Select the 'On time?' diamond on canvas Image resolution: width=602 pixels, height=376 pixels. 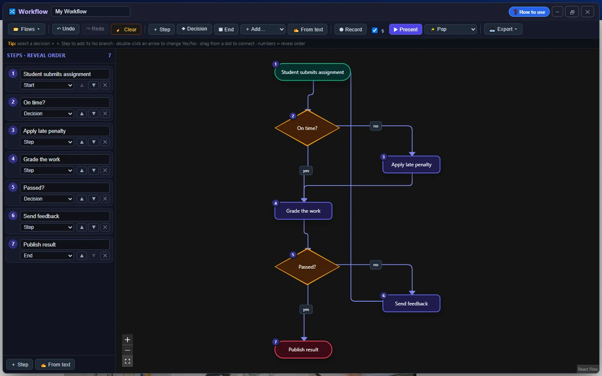[307, 128]
